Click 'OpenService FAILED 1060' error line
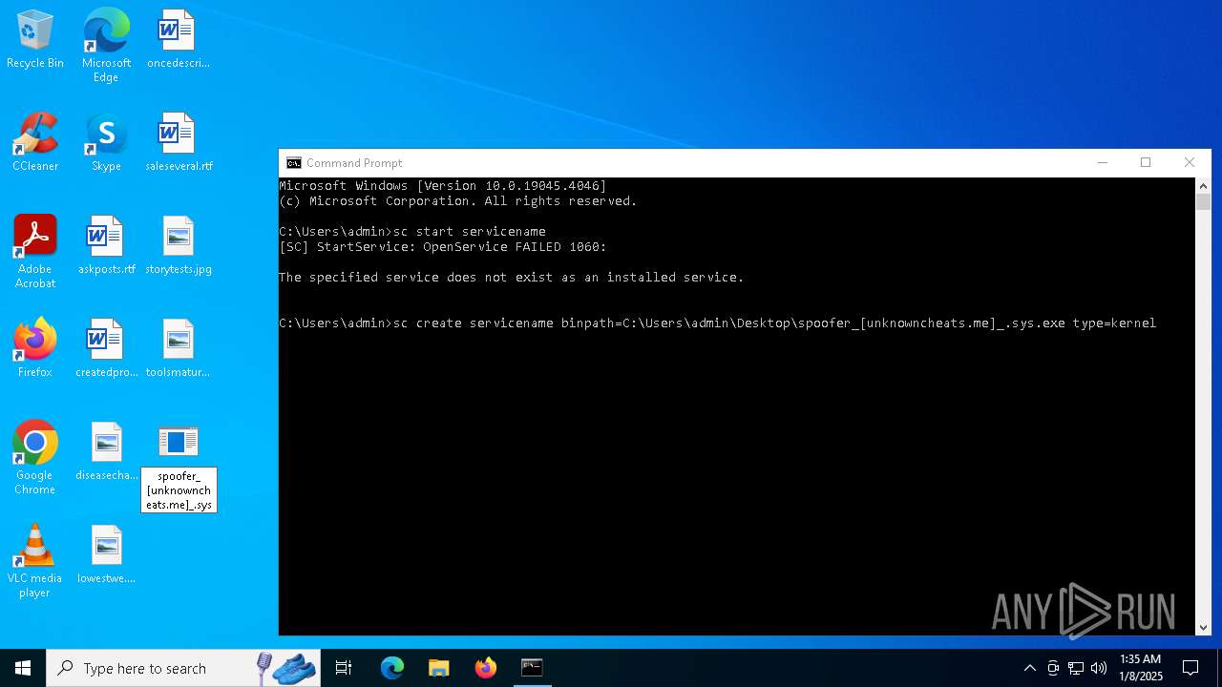Viewport: 1222px width, 687px height. click(443, 247)
